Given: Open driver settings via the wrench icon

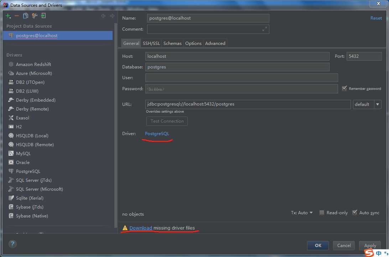Looking at the screenshot, I should (35, 16).
